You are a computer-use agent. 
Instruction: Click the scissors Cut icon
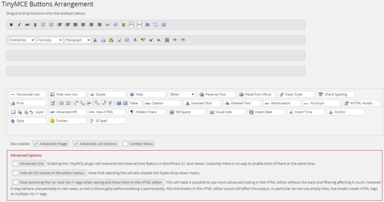95,40
